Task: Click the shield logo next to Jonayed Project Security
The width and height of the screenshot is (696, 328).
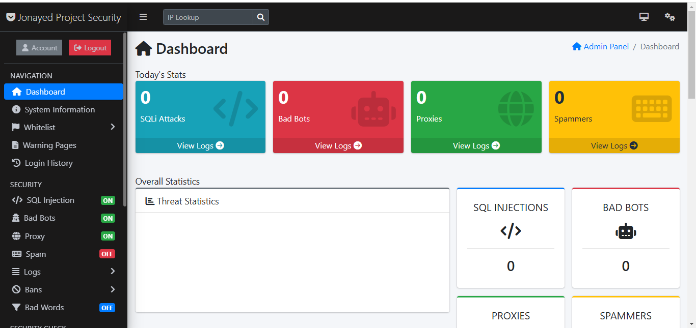Action: [x=11, y=17]
